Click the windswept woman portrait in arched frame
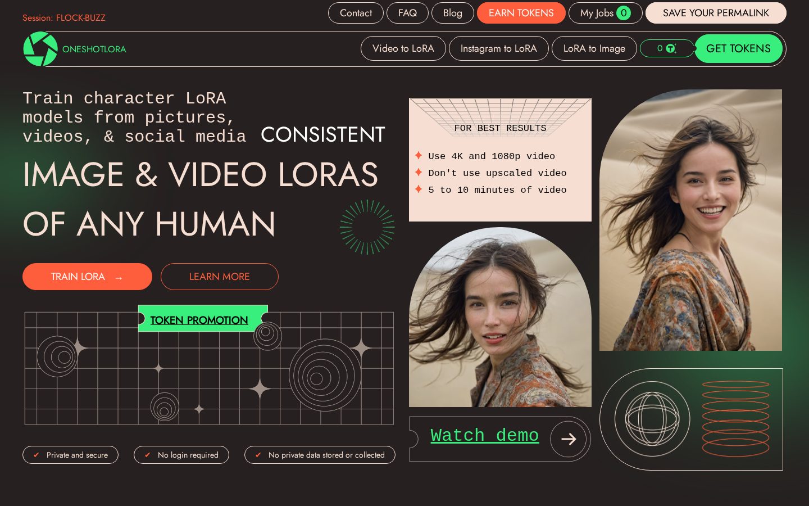Screen dimensions: 809x506 (x=500, y=317)
